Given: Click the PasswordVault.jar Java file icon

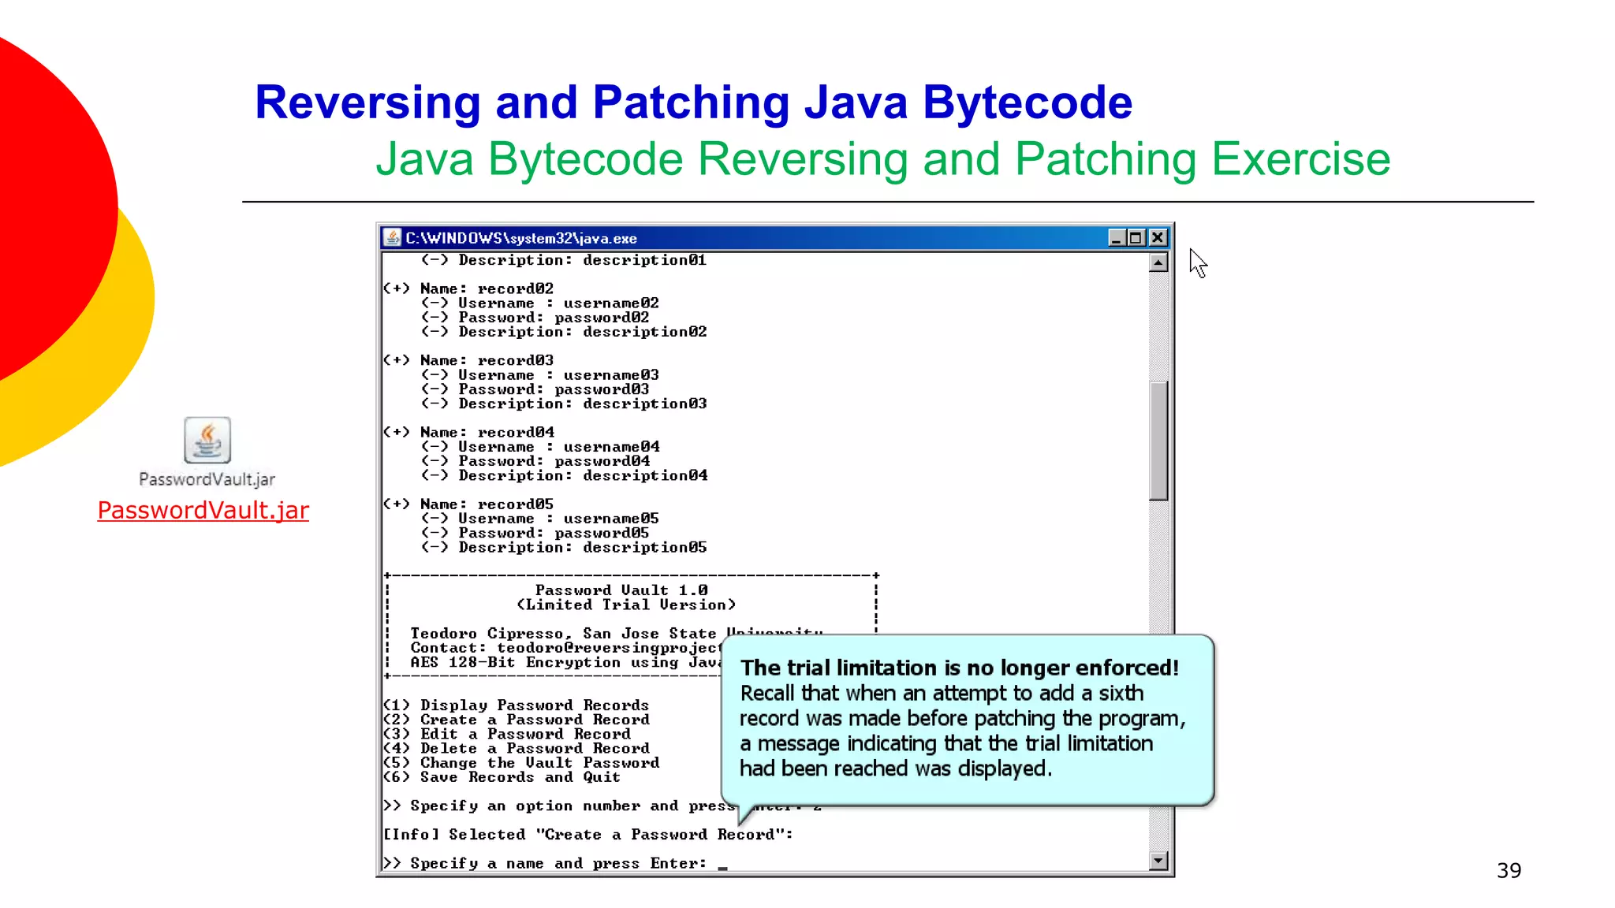Looking at the screenshot, I should 207,440.
